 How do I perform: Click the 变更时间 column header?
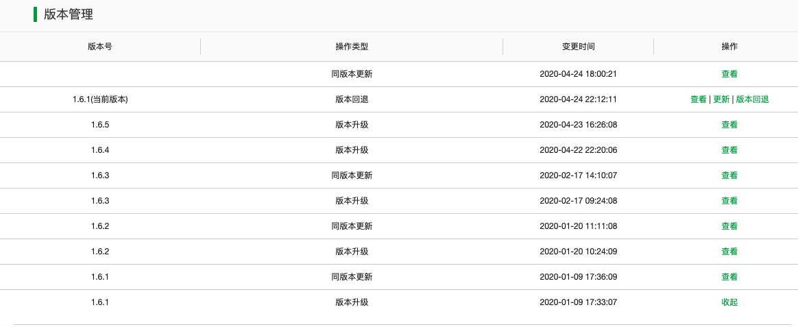(578, 47)
